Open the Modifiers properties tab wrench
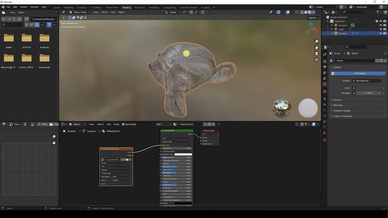This screenshot has height=218, width=388. (x=325, y=105)
